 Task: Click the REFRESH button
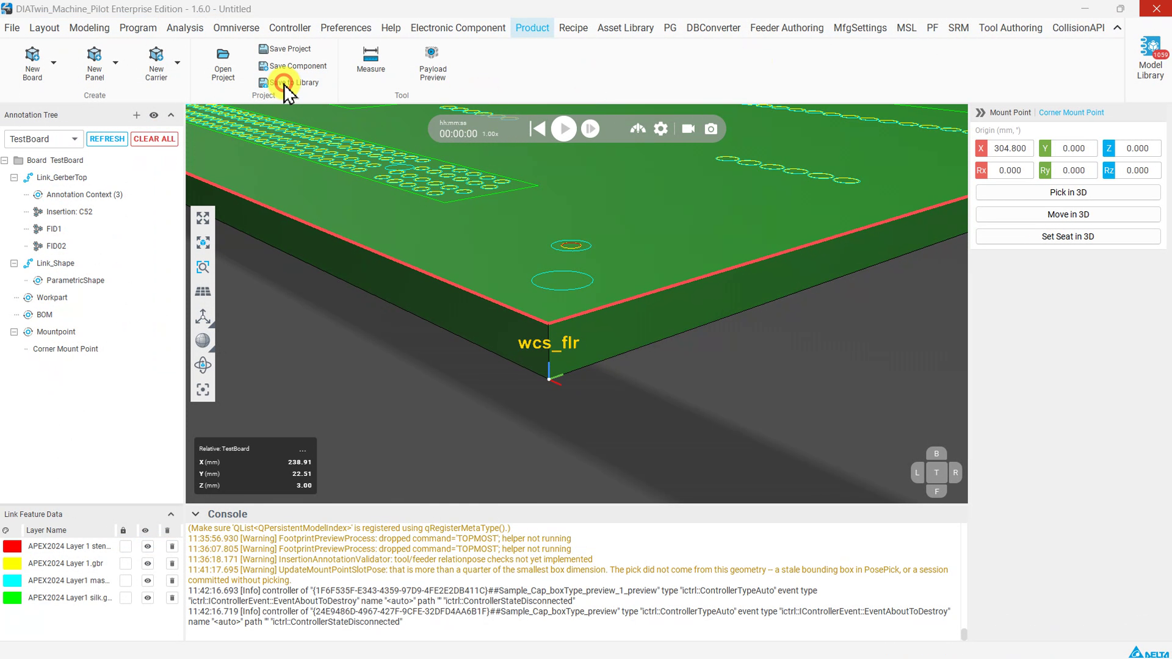pyautogui.click(x=107, y=139)
